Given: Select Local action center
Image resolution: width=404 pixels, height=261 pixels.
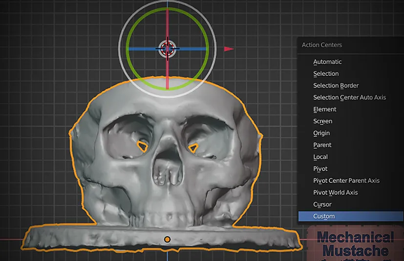Looking at the screenshot, I should point(350,157).
